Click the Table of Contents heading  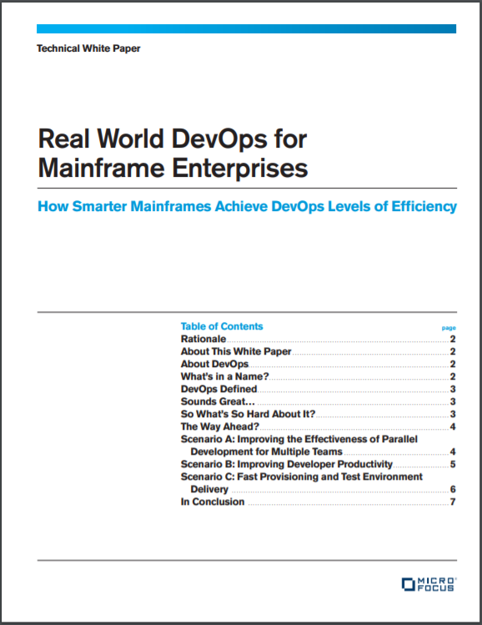click(222, 326)
